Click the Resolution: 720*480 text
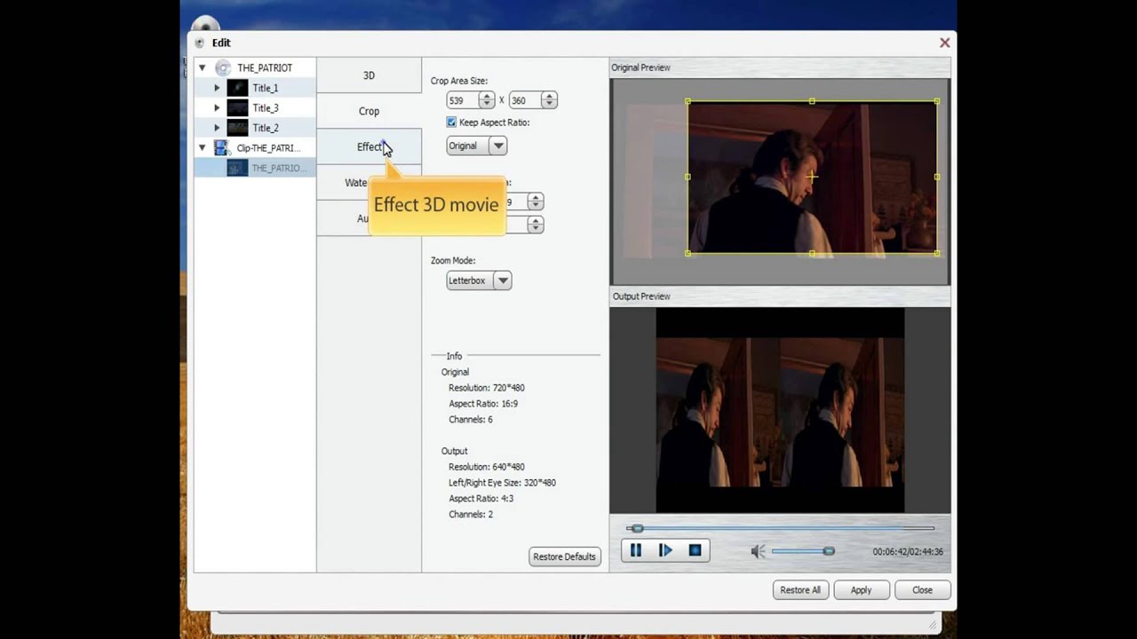Viewport: 1137px width, 639px height. pyautogui.click(x=486, y=388)
